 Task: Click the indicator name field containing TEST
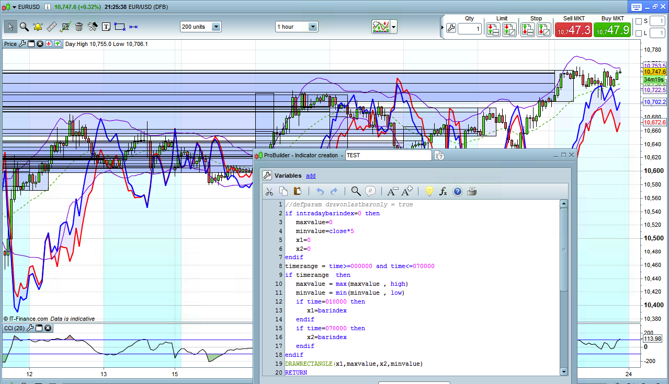click(388, 155)
